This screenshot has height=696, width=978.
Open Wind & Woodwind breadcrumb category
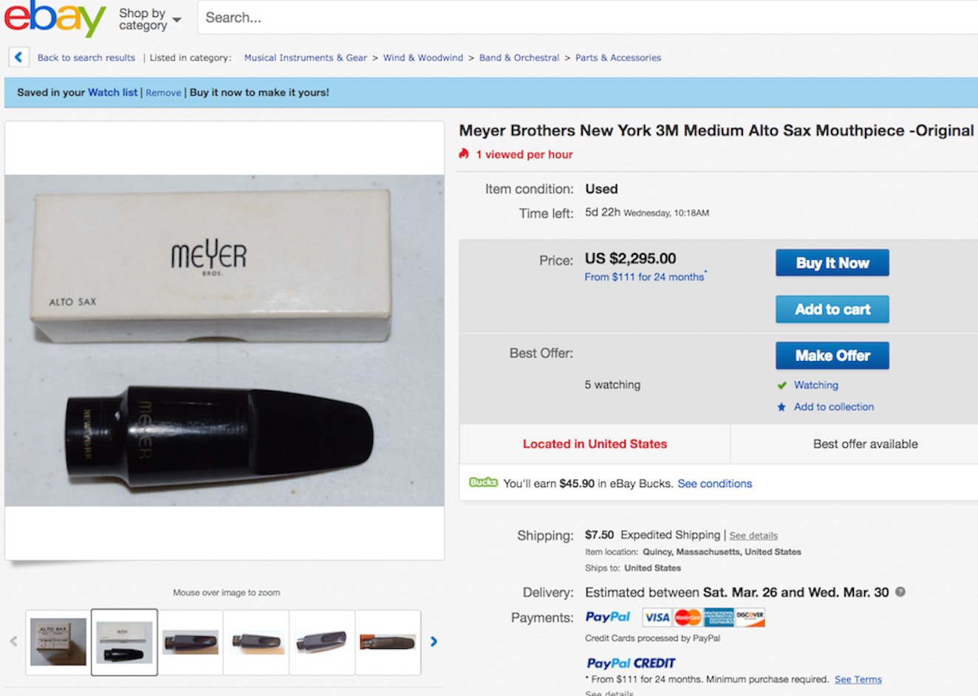pyautogui.click(x=423, y=58)
